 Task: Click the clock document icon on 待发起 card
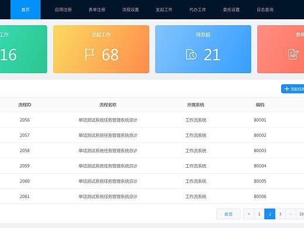point(191,54)
